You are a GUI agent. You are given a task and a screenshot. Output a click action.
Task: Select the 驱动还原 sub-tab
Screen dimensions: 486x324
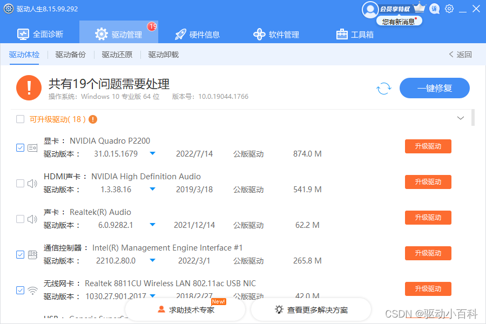[x=117, y=55]
